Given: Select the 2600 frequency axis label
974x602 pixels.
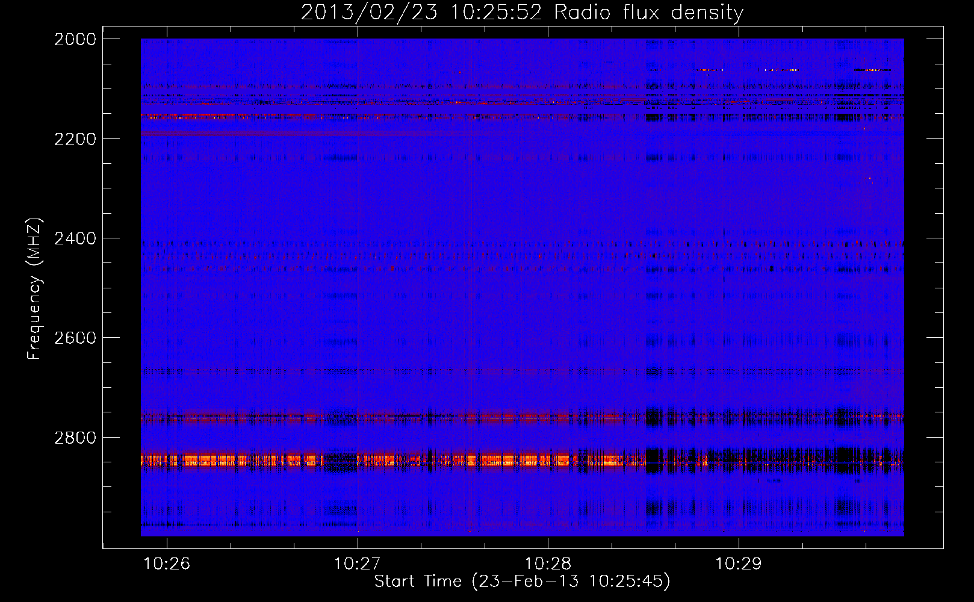Looking at the screenshot, I should 75,338.
